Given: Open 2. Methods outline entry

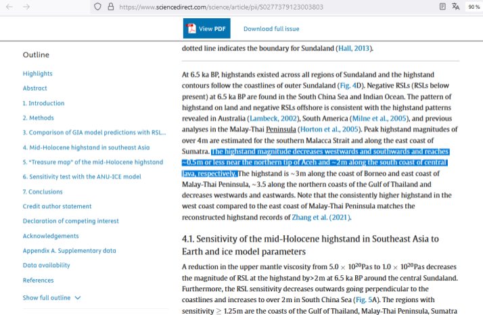Looking at the screenshot, I should coord(38,118).
